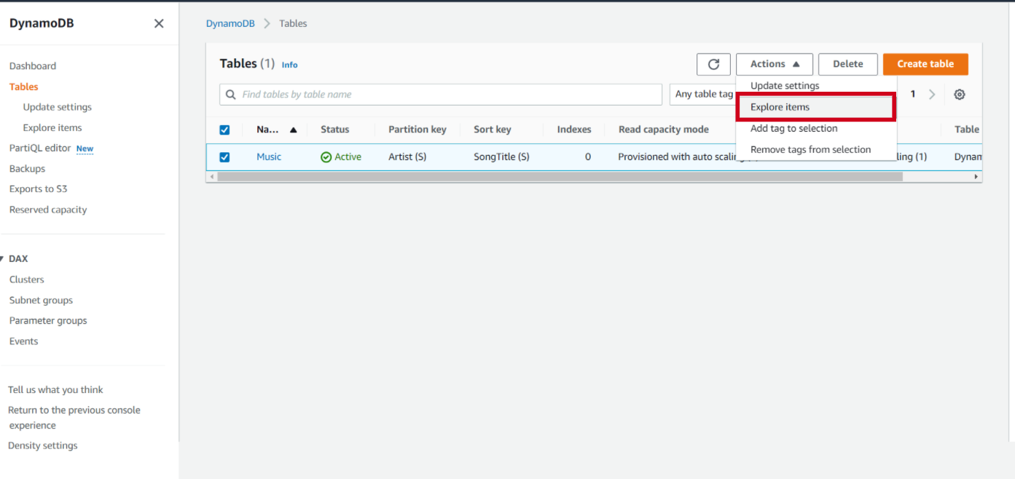Open Parameter groups in the sidebar
The image size is (1015, 479).
click(48, 320)
